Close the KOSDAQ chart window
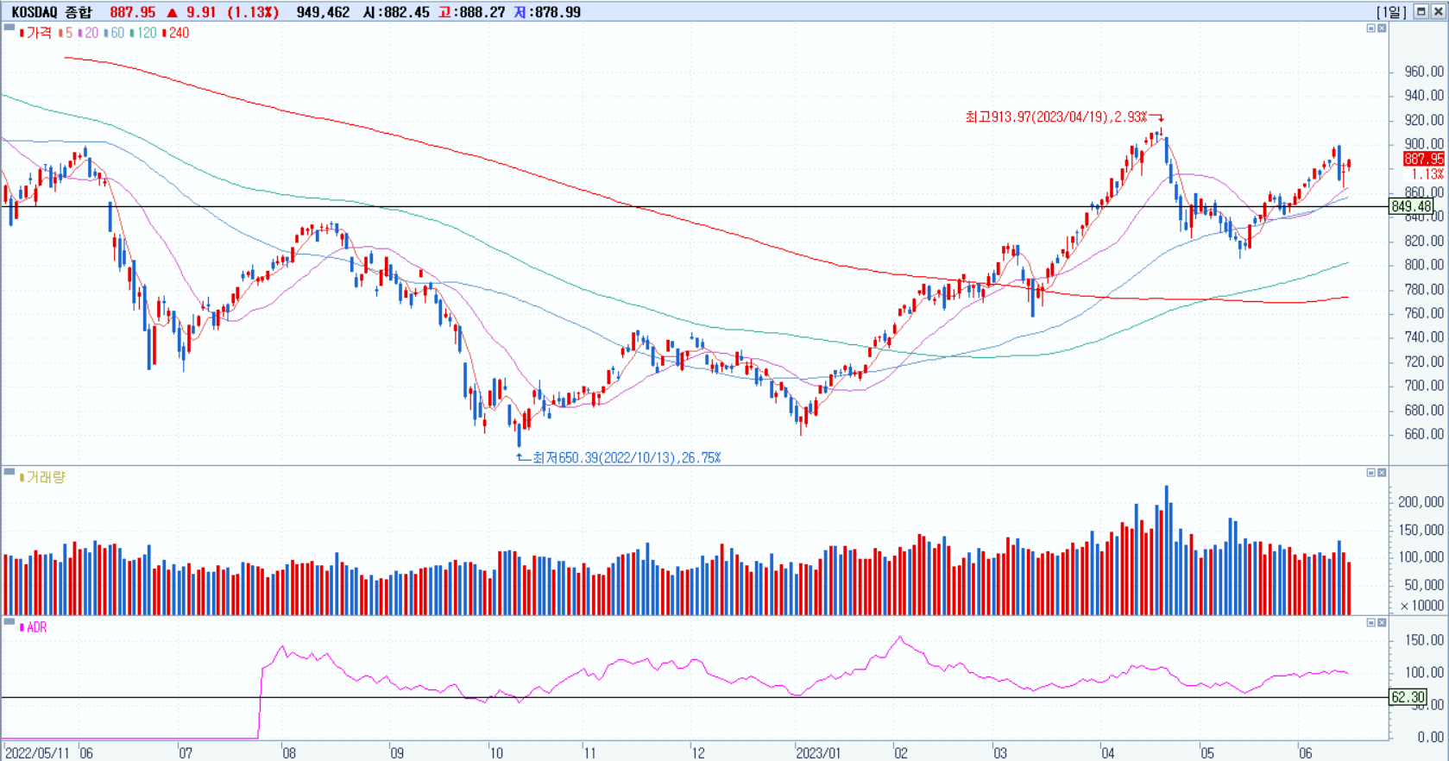 [1438, 12]
